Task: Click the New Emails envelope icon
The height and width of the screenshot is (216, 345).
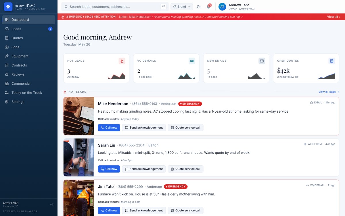Action: click(x=262, y=61)
